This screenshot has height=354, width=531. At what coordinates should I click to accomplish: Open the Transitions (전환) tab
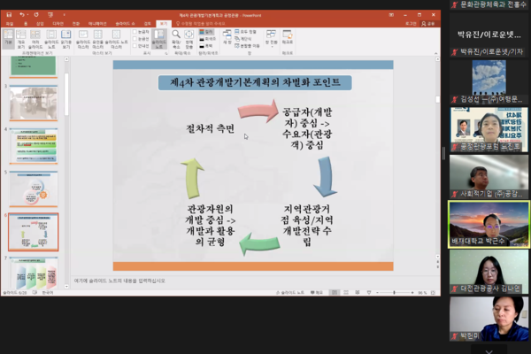(x=76, y=24)
